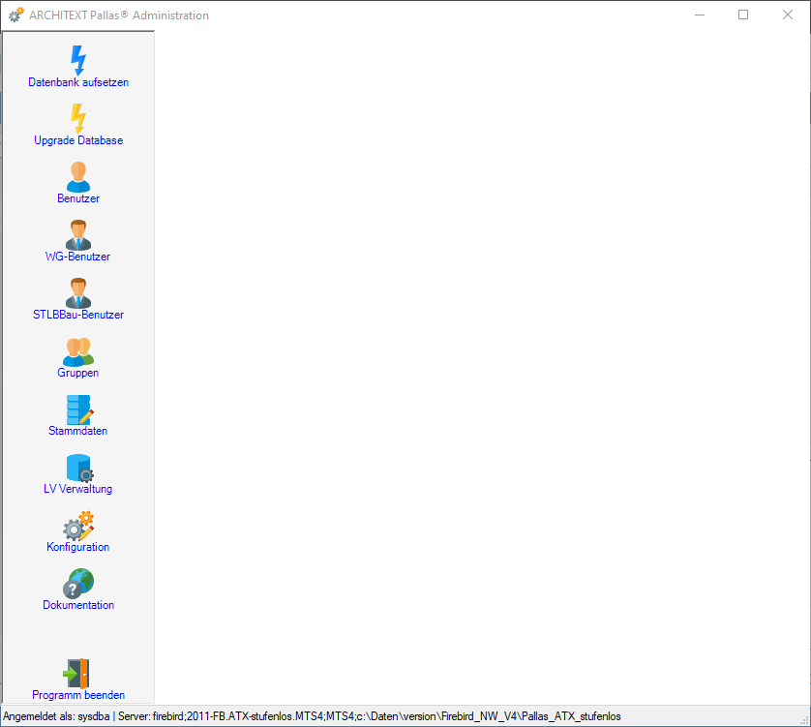
Task: Maximize the Administration window
Action: (x=743, y=15)
